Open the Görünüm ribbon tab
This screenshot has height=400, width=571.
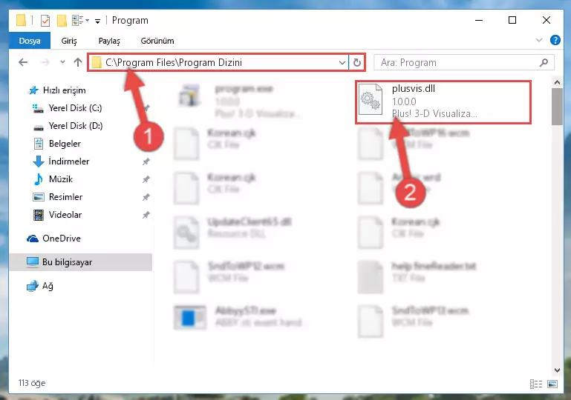click(157, 41)
